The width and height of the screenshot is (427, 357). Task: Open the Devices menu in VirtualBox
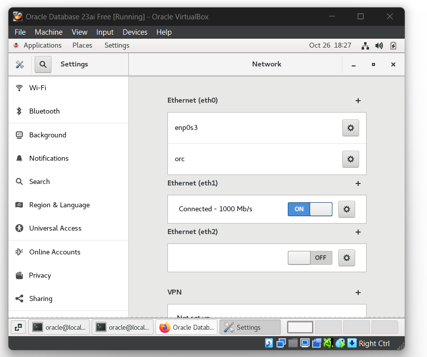(x=135, y=32)
